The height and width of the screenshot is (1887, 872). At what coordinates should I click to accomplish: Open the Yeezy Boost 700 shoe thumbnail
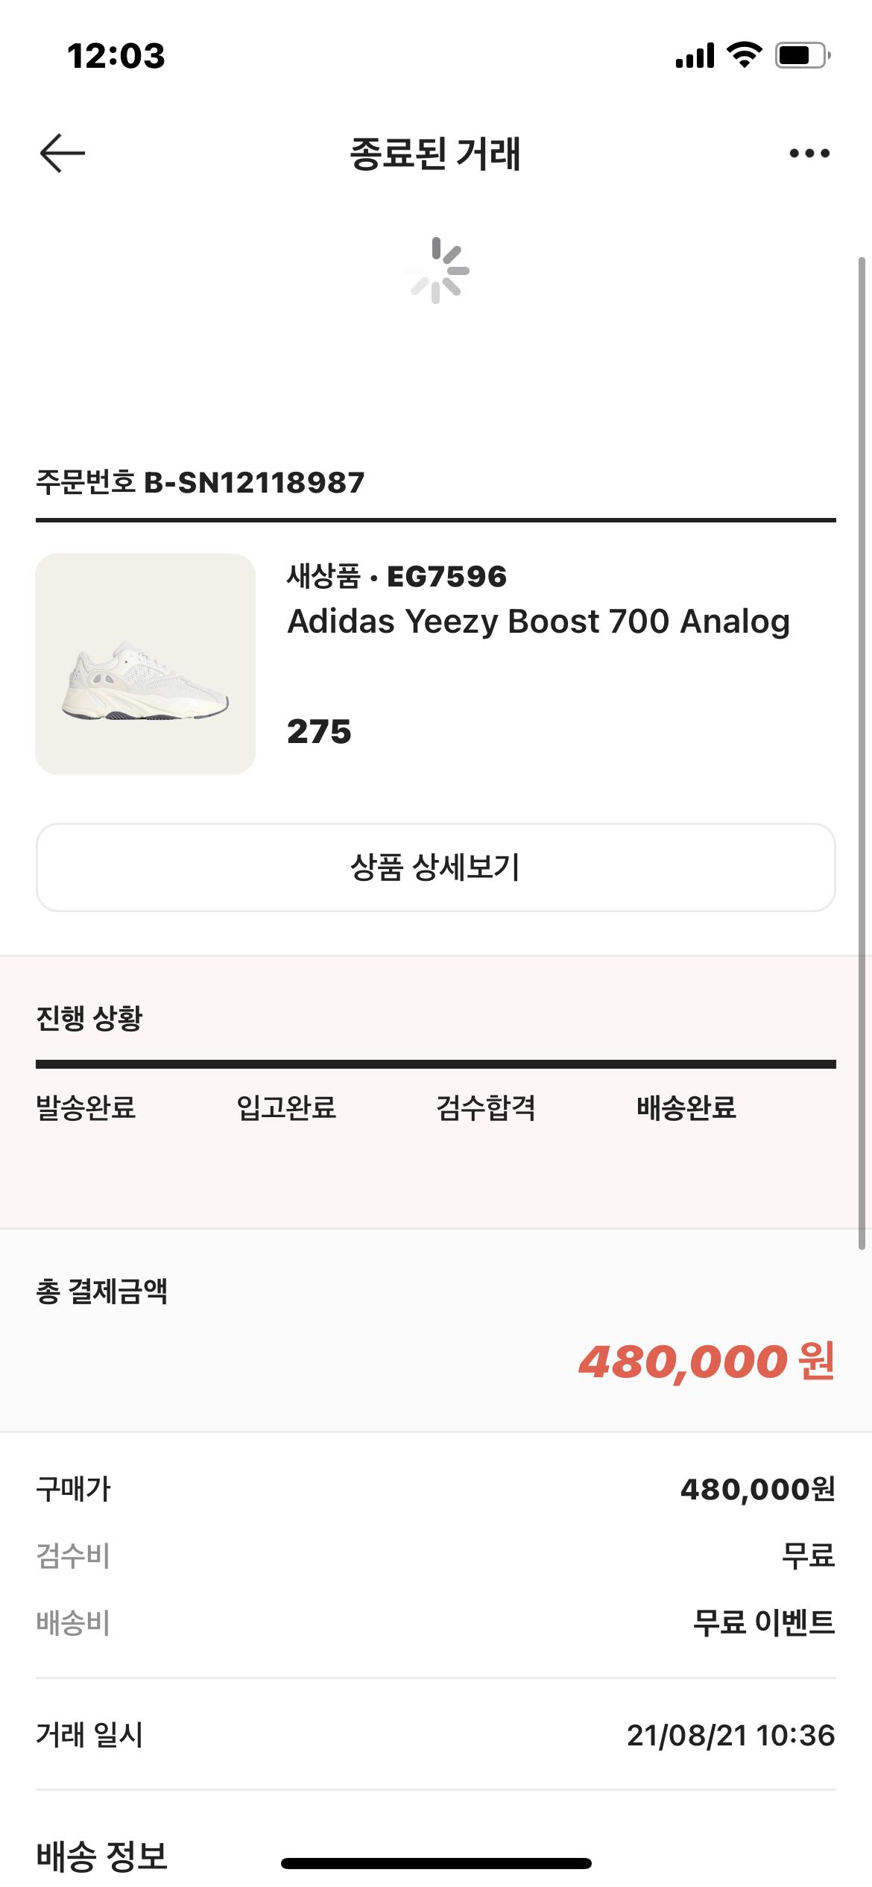pyautogui.click(x=145, y=663)
